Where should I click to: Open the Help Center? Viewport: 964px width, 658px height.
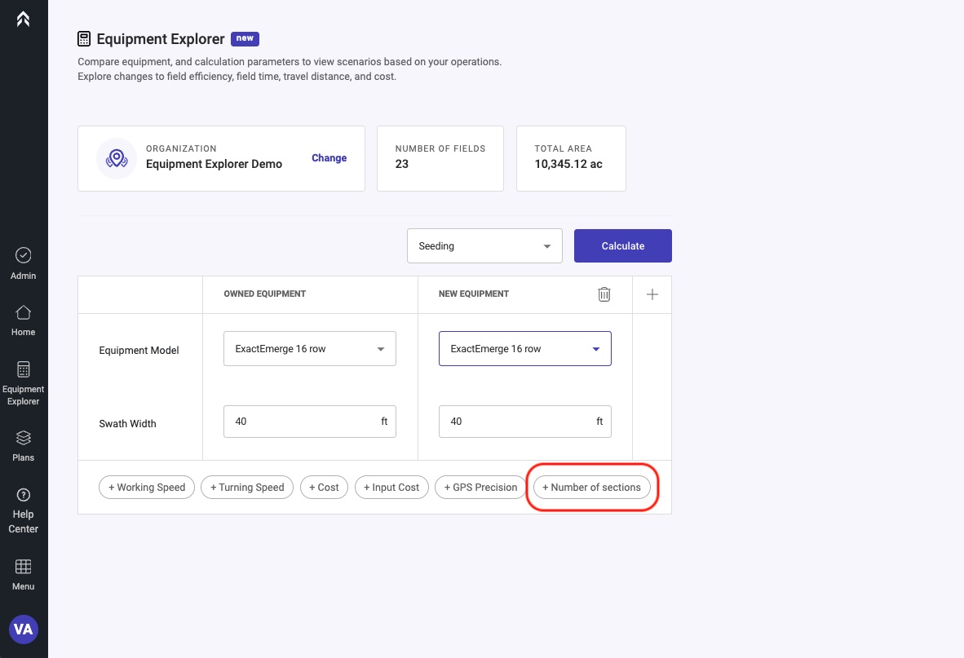tap(24, 510)
